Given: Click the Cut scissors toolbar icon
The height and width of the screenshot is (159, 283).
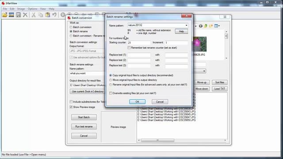Looking at the screenshot, I should (x=34, y=15).
